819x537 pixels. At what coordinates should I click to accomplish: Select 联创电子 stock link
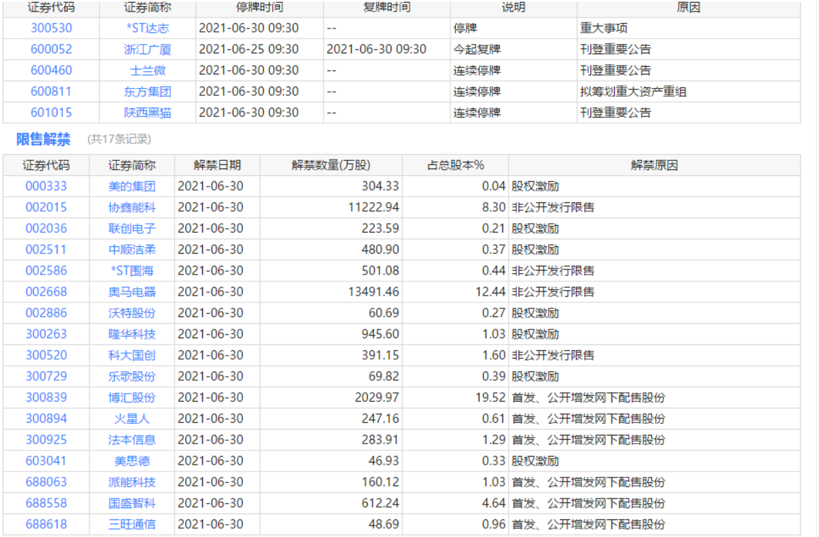(x=132, y=229)
